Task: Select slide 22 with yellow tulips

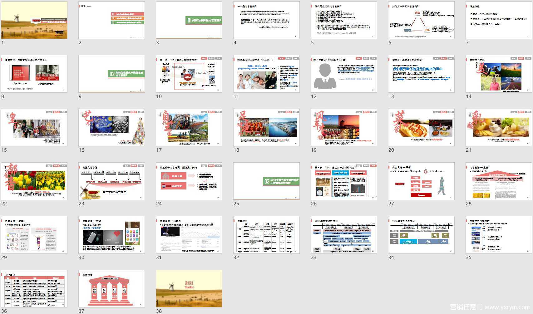Action: [34, 181]
